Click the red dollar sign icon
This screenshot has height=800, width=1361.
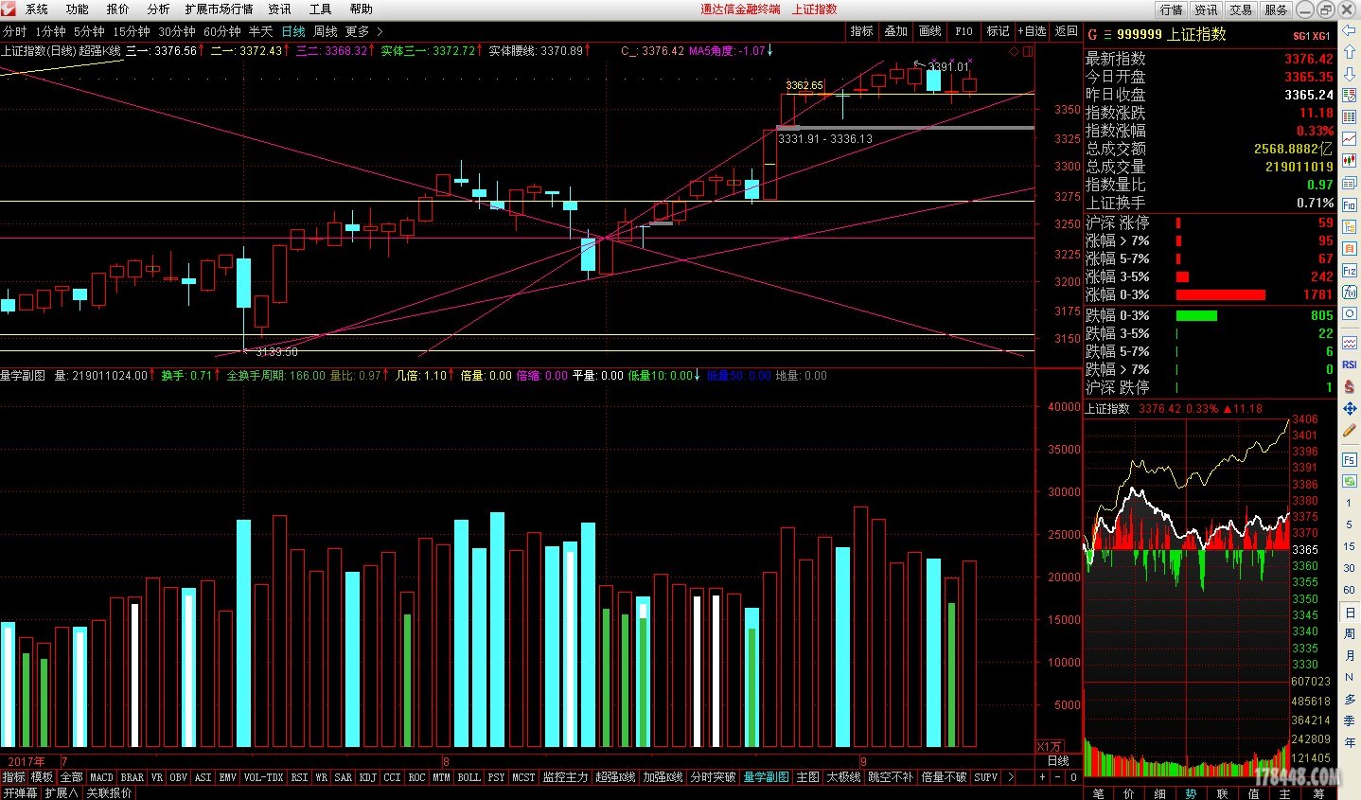point(1350,386)
